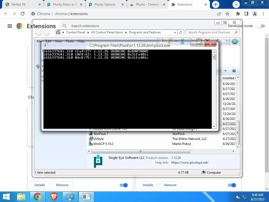269x202 pixels.
Task: Select the SkinPack 7 program row
Action: (162, 134)
